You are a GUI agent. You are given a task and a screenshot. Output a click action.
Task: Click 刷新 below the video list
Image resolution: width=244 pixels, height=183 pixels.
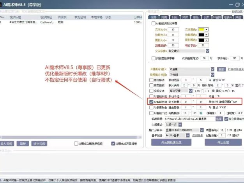tap(23, 144)
